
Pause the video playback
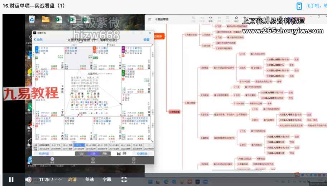(x=11, y=180)
